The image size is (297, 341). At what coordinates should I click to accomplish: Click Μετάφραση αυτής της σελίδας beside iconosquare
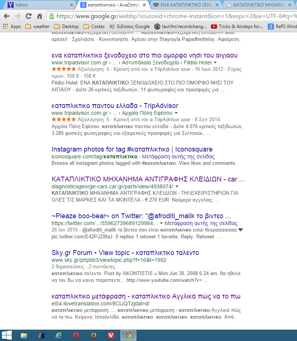(178, 156)
